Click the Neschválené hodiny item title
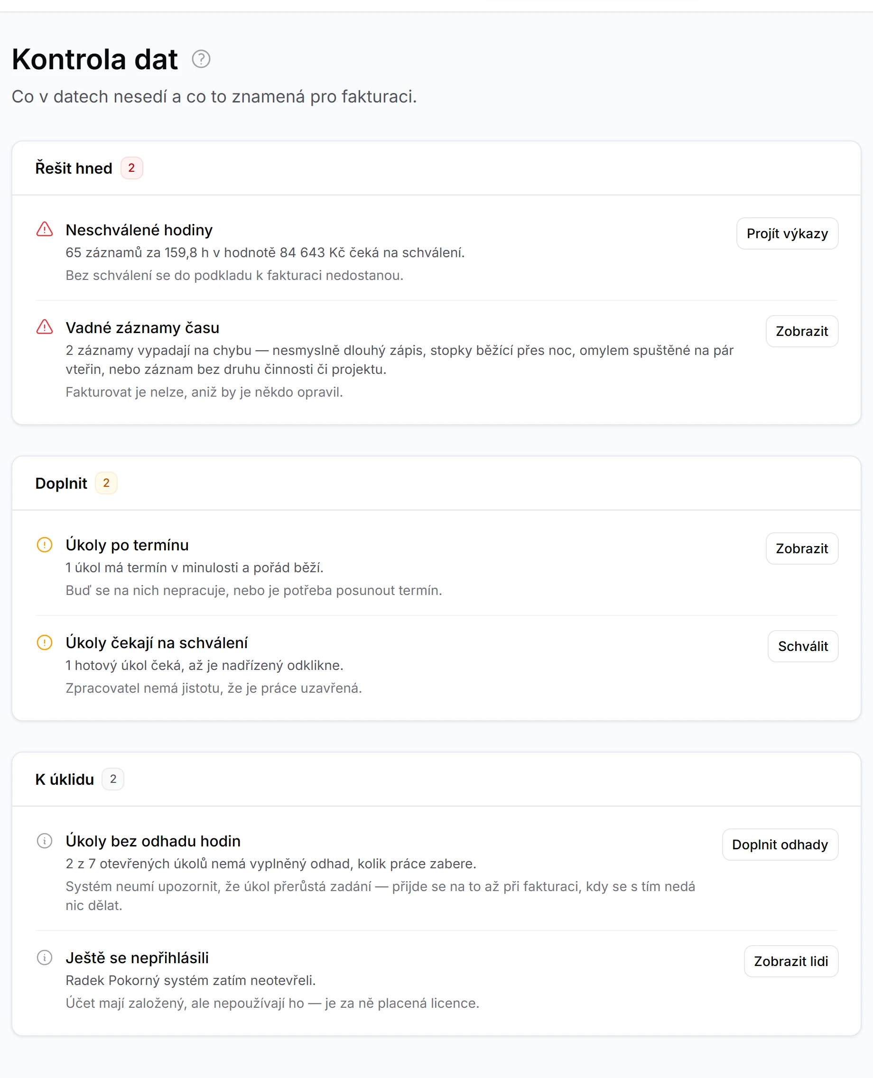The width and height of the screenshot is (873, 1078). [139, 230]
